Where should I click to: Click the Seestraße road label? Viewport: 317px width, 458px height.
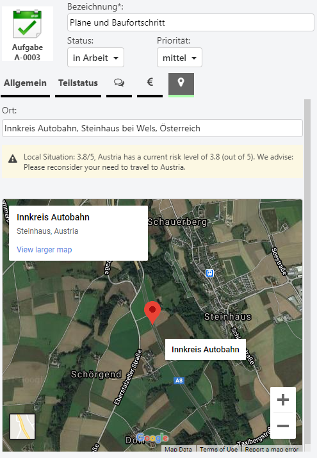(279, 262)
